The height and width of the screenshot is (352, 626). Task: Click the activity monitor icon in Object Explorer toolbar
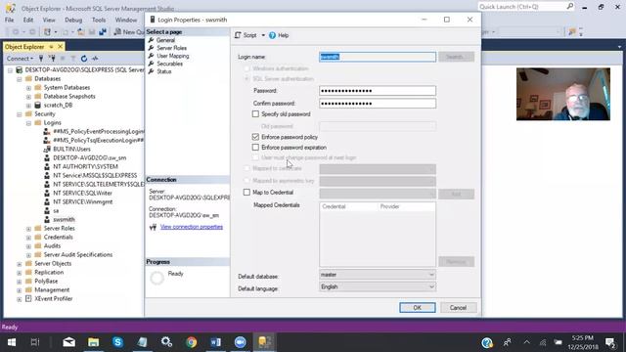[x=95, y=59]
